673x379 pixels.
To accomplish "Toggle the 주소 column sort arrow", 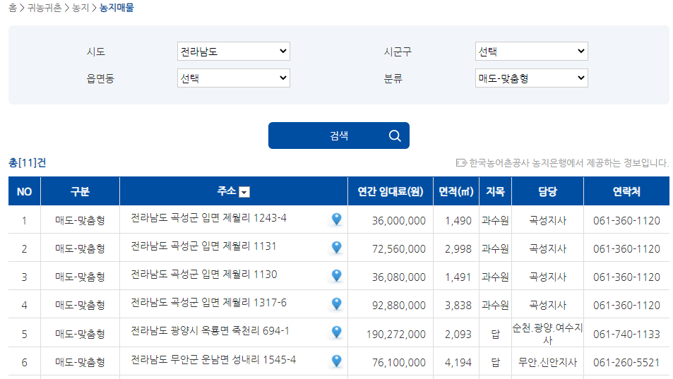I will (244, 192).
